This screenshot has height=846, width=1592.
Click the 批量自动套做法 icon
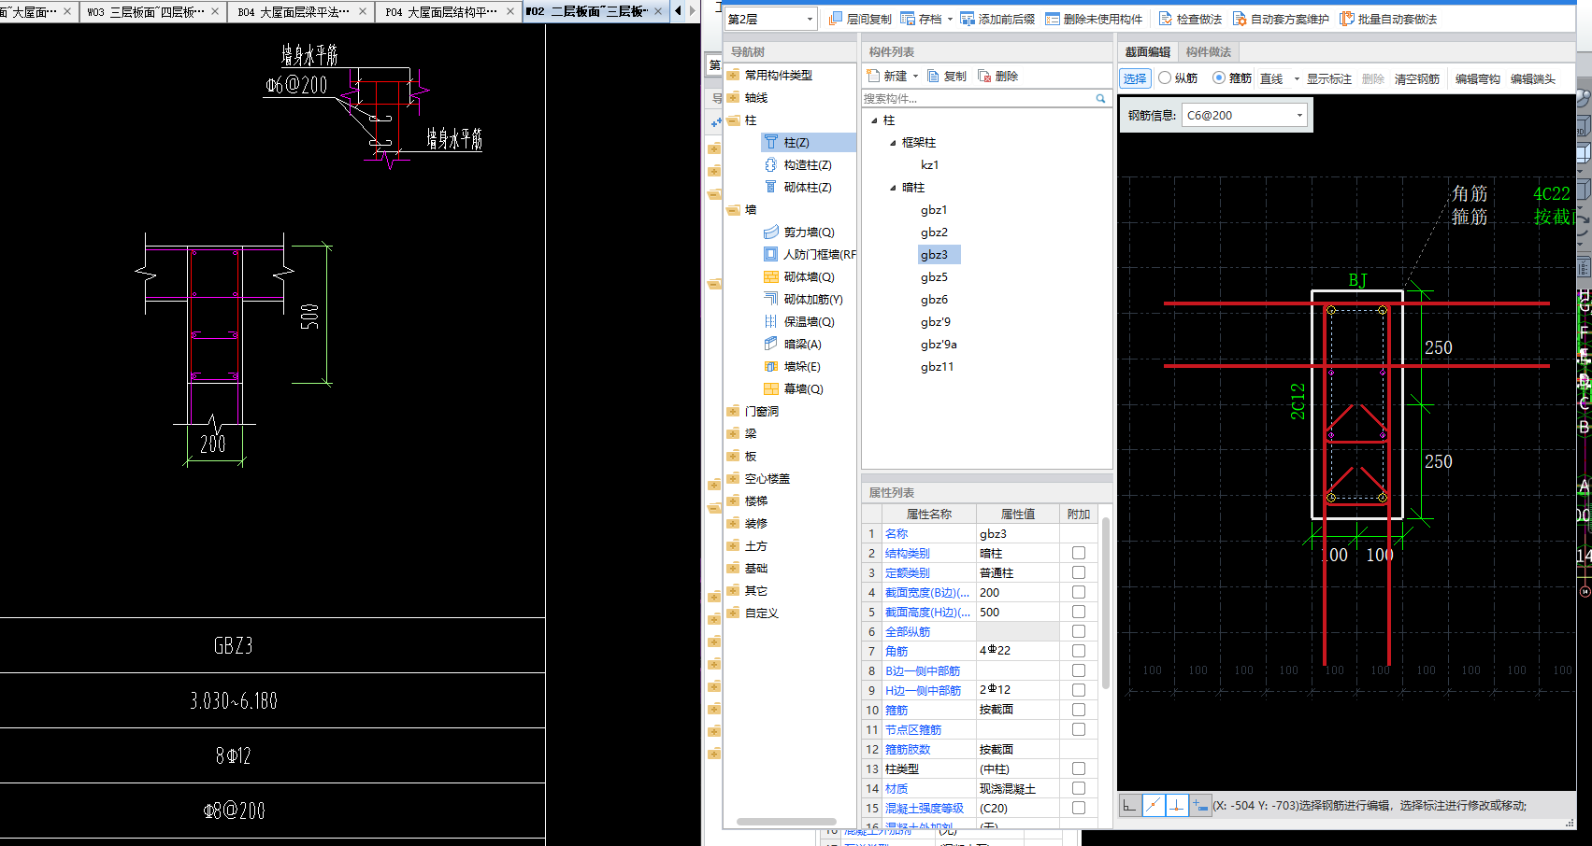coord(1347,19)
